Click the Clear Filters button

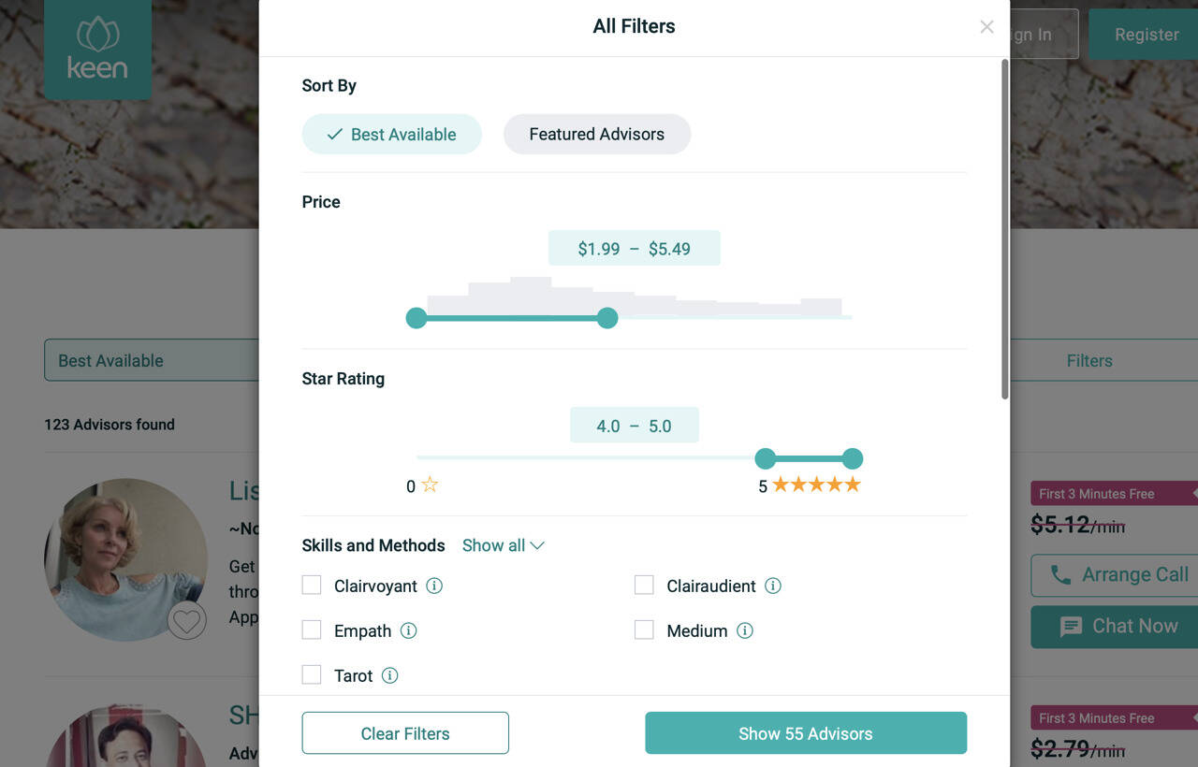coord(405,733)
